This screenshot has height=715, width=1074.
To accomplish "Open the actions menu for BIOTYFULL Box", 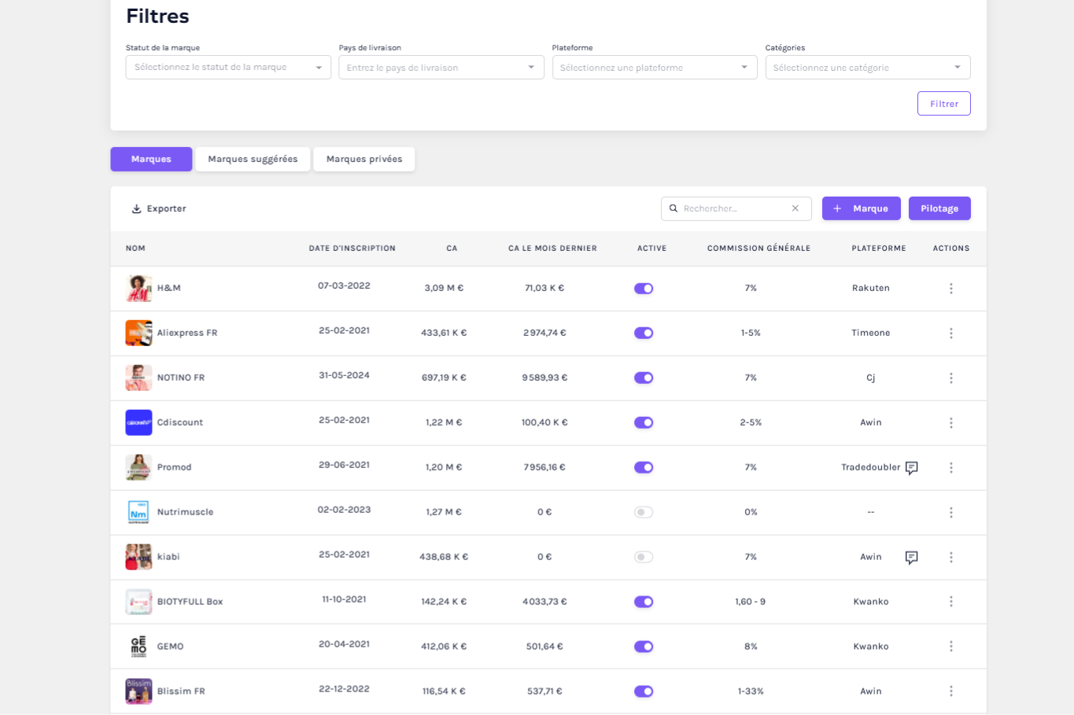I will tap(950, 602).
